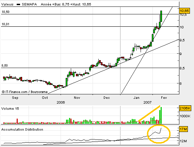Click the yellow 17M indicator tag
This screenshot has width=194, height=147.
tap(183, 129)
